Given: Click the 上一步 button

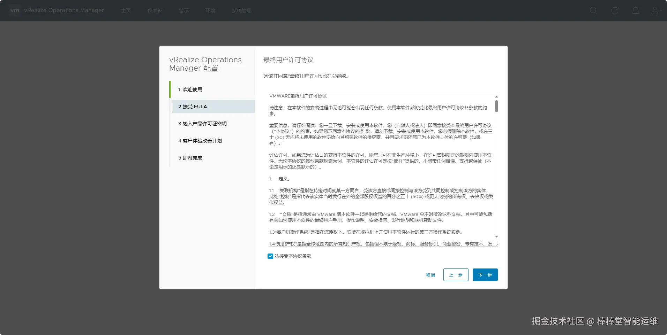Looking at the screenshot, I should coord(456,275).
